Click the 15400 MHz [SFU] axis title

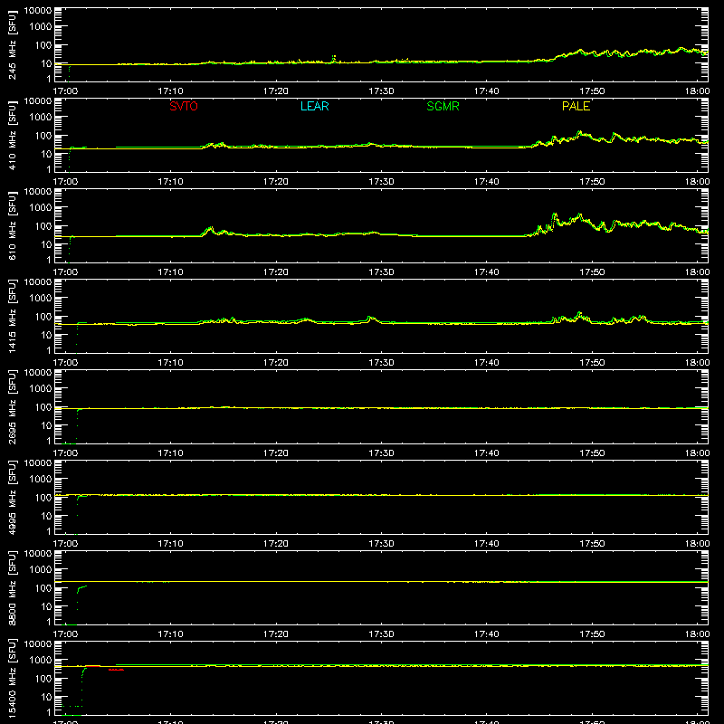(x=12, y=678)
